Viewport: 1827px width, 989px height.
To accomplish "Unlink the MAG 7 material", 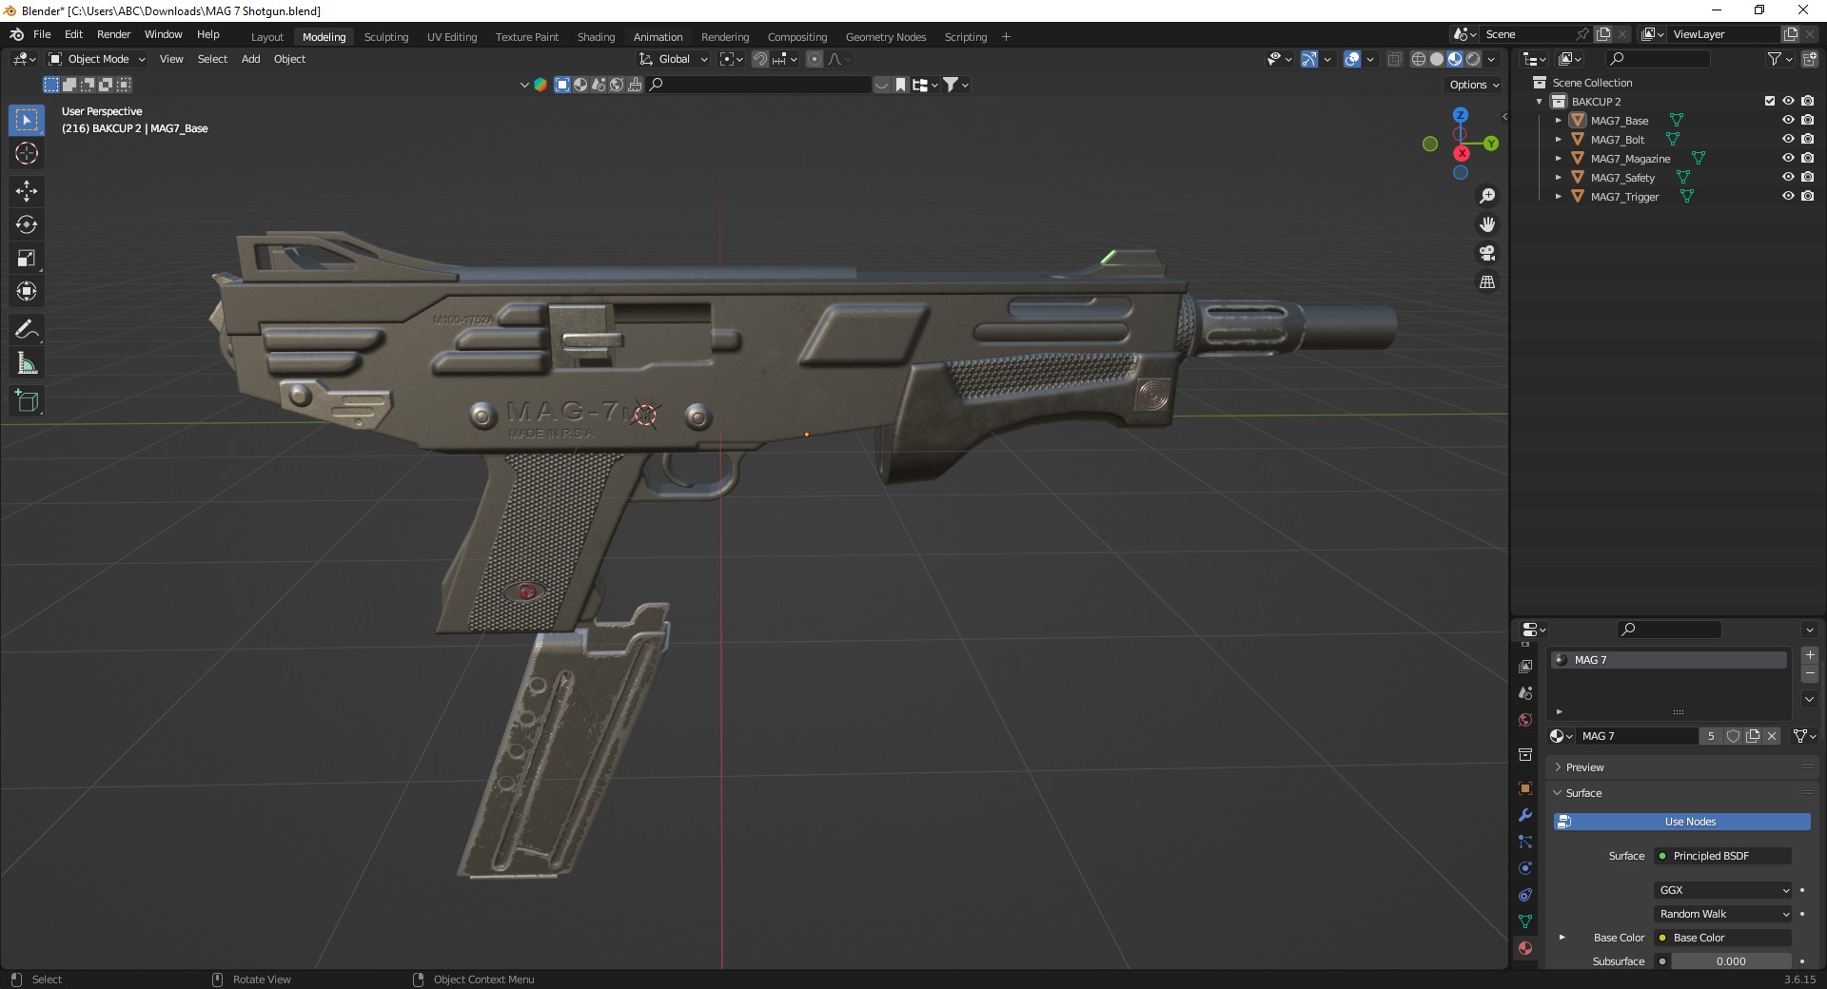I will [1772, 736].
